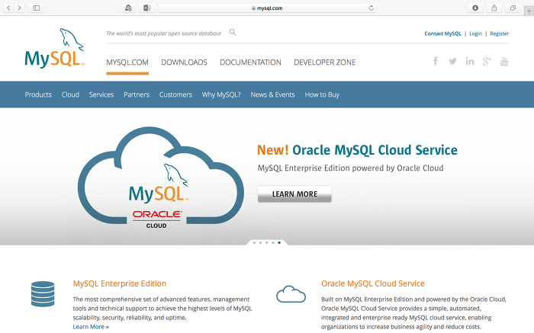
Task: Click the cloud outline icon
Action: (291, 294)
